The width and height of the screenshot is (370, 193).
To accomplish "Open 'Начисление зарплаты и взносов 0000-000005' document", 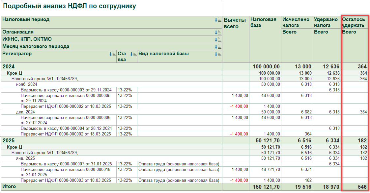I will pyautogui.click(x=65, y=98).
